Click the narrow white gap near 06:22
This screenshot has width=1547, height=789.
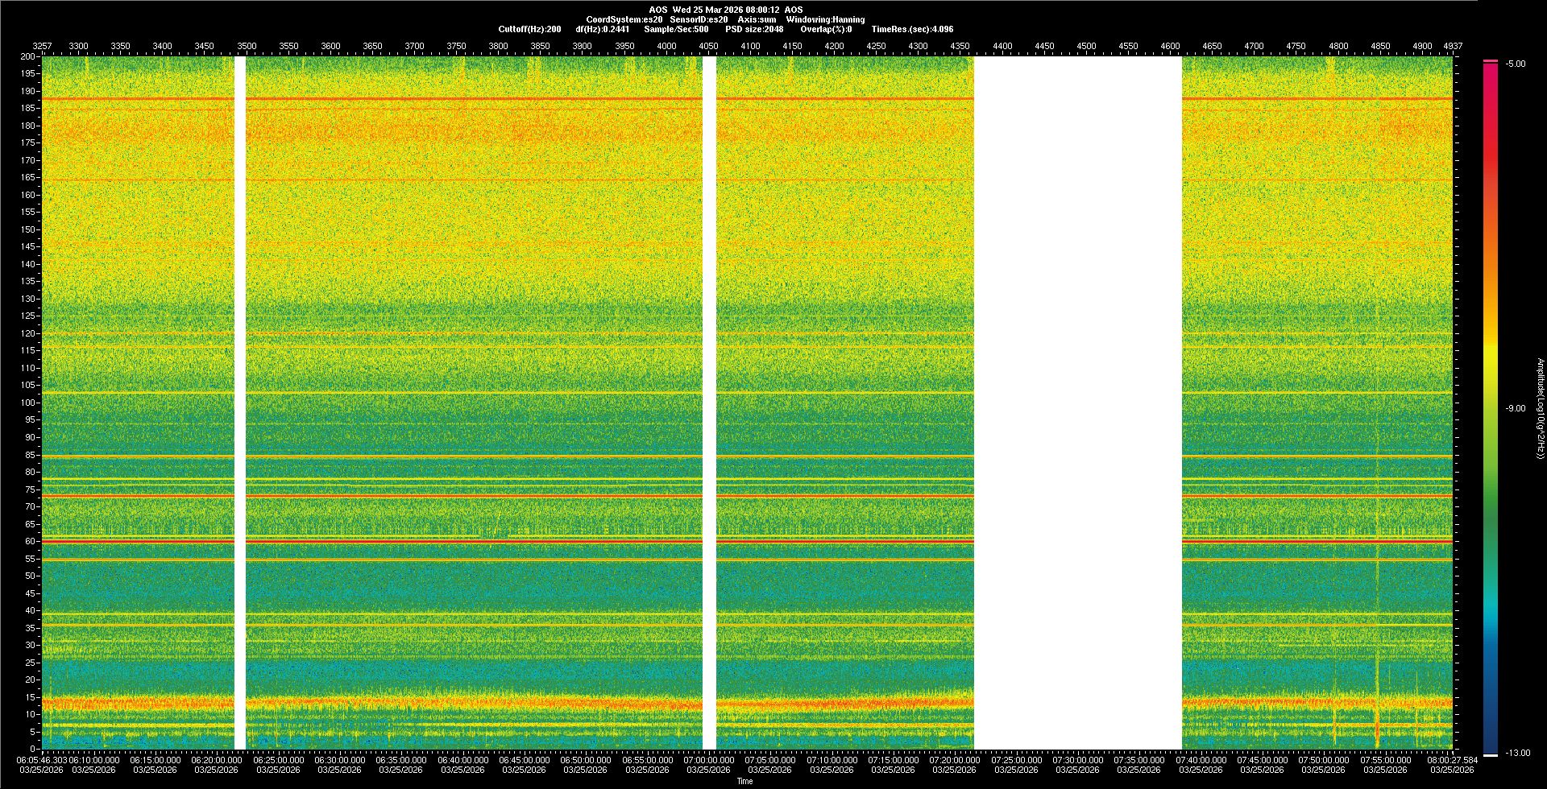239,403
